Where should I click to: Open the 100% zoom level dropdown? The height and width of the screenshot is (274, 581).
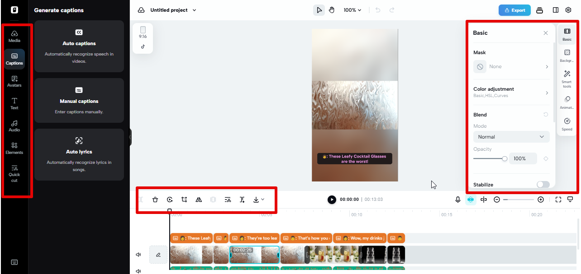coord(352,10)
